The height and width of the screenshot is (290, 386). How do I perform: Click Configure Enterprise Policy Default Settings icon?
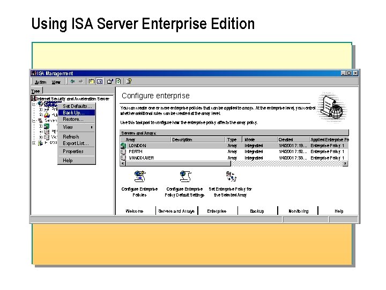185,176
